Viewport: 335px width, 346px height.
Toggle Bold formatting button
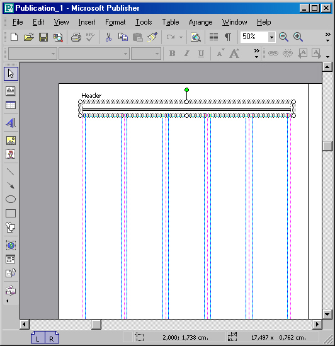pos(173,54)
